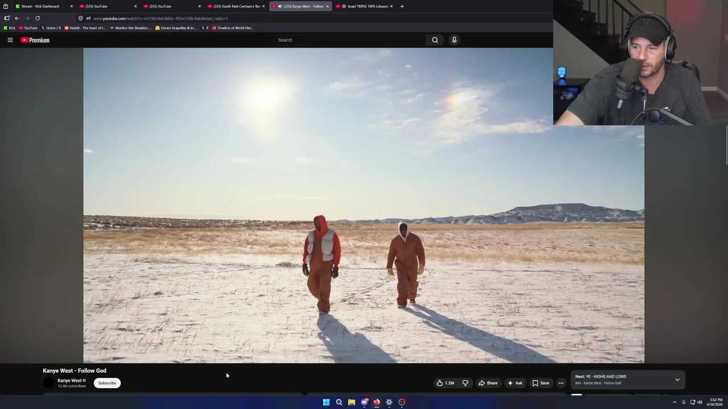Open Kanye West channel avatar

pos(49,383)
